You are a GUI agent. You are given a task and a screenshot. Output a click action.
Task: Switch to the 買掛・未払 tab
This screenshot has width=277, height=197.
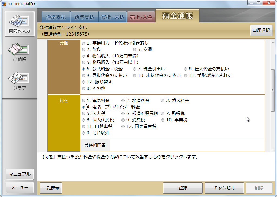[x=113, y=17]
